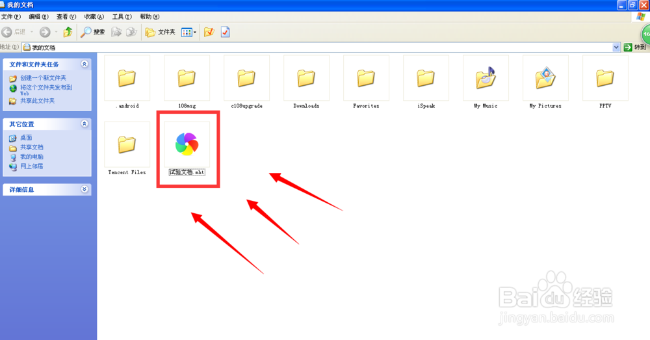The height and width of the screenshot is (340, 650).
Task: Go to Network Places (网上邻居)
Action: [31, 166]
